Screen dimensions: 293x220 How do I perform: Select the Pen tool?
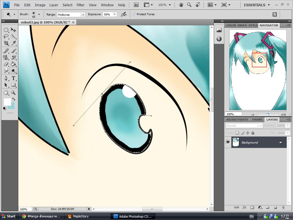pos(6,78)
